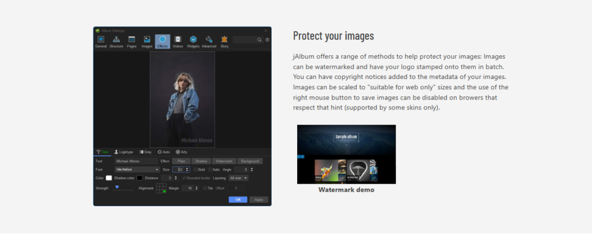This screenshot has width=592, height=235.
Task: Switch to the Text effects tab
Action: click(x=102, y=152)
